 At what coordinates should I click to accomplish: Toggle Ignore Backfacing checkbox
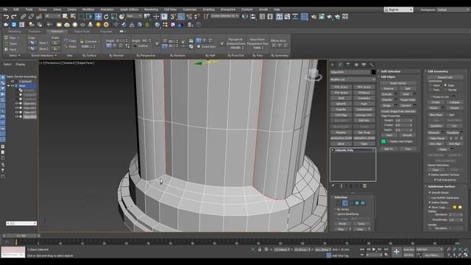(x=336, y=214)
